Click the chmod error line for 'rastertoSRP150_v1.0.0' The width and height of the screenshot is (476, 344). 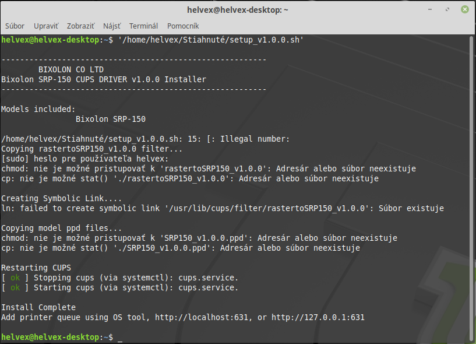coord(209,169)
